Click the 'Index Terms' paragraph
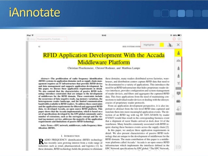Screen dimensions: 208x156 point(70,127)
